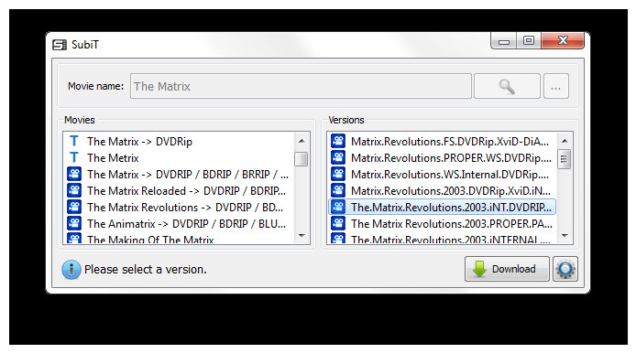Select 'The Animatrix' movie row
Image resolution: width=636 pixels, height=353 pixels.
[179, 223]
